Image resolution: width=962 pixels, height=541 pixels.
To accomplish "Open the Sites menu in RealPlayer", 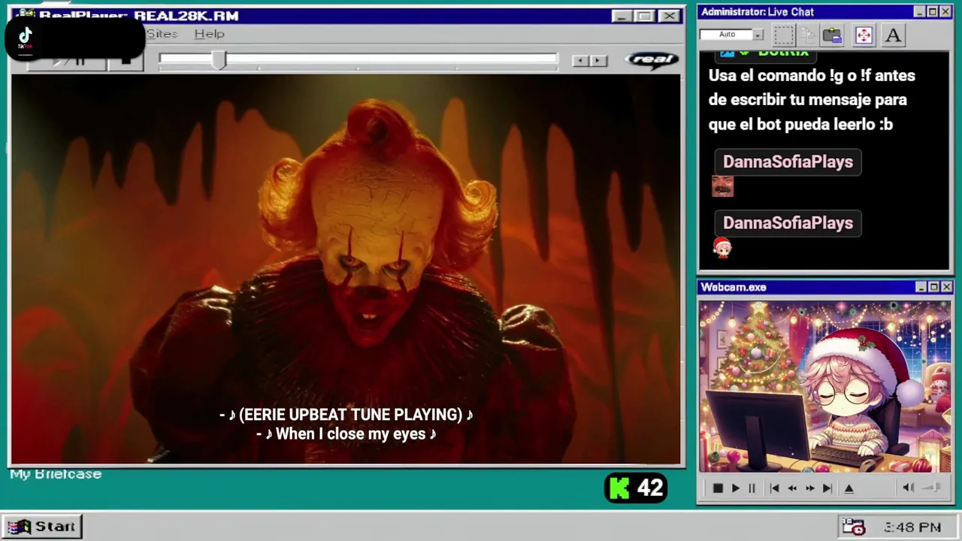I will coord(162,34).
